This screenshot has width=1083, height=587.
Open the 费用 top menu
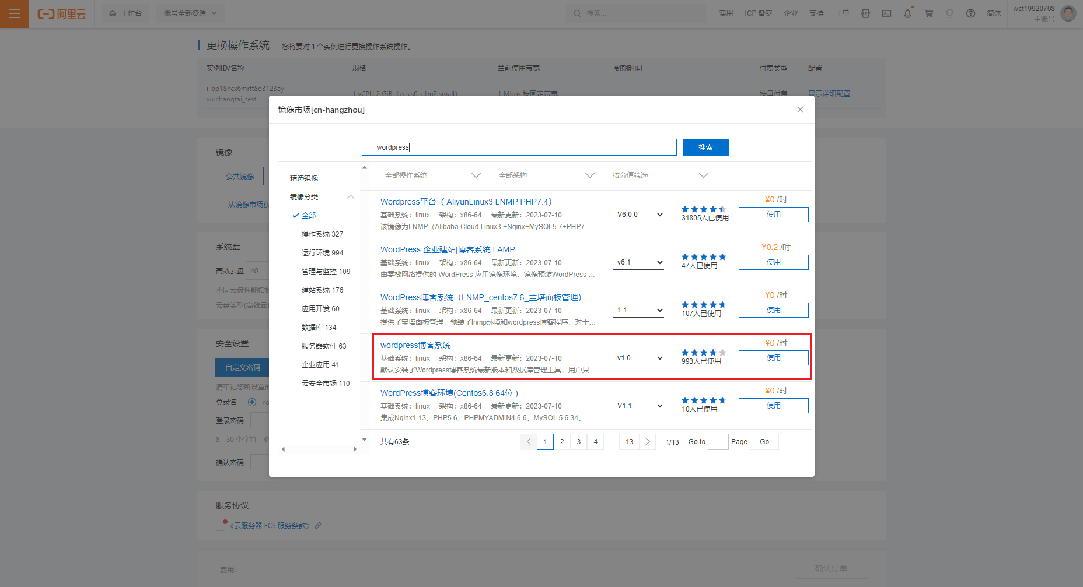pyautogui.click(x=726, y=13)
